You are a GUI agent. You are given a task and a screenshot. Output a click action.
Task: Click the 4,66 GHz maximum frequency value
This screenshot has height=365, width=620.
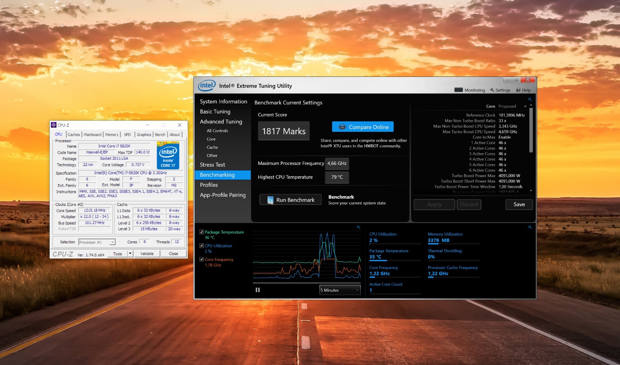click(337, 163)
